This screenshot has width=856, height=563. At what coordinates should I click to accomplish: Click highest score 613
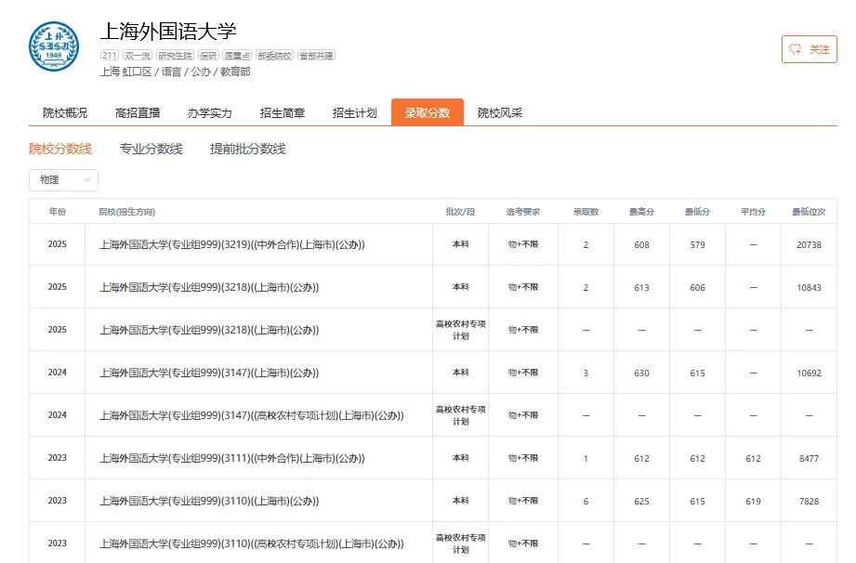641,287
